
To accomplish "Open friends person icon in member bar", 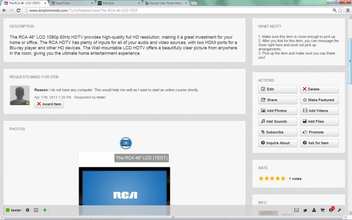I will (314, 210).
